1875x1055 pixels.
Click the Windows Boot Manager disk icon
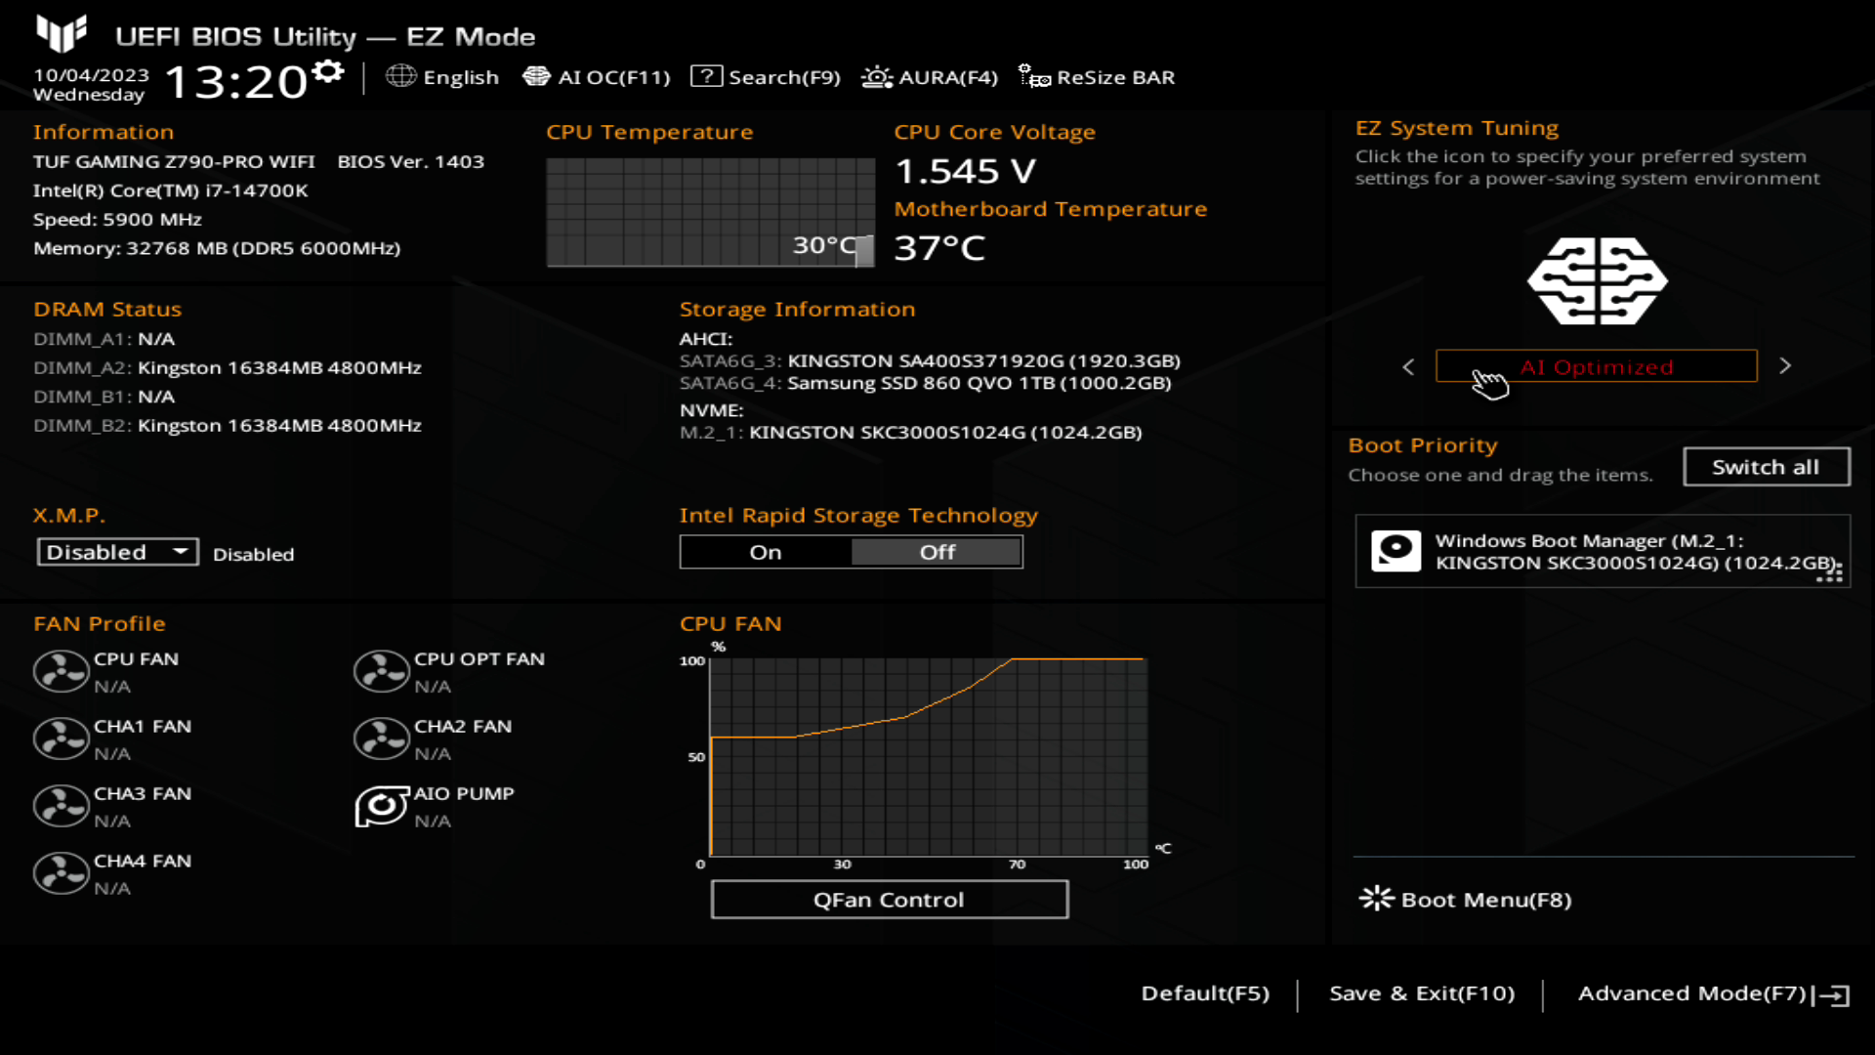1396,551
